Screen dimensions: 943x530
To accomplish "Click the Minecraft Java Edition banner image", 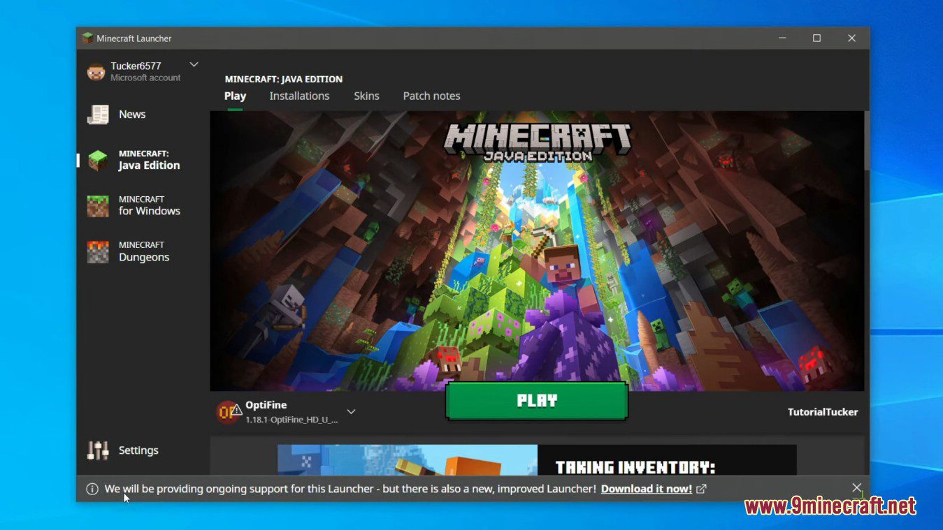I will (x=537, y=251).
